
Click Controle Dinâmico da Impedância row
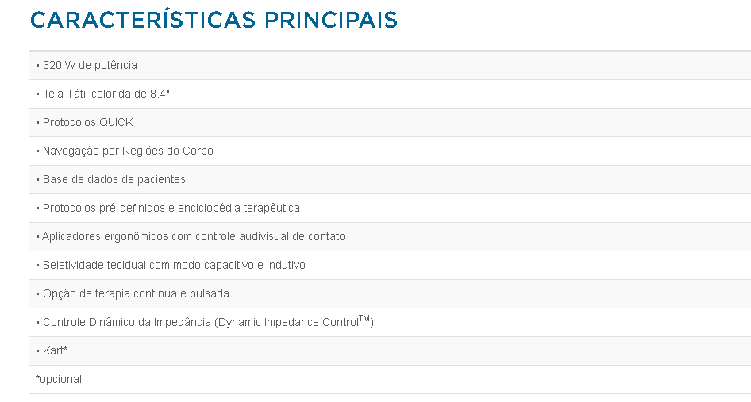pyautogui.click(x=390, y=322)
